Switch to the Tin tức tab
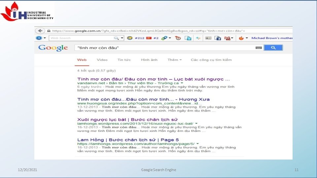Viewport: 317px width, 178px height. tap(124, 60)
